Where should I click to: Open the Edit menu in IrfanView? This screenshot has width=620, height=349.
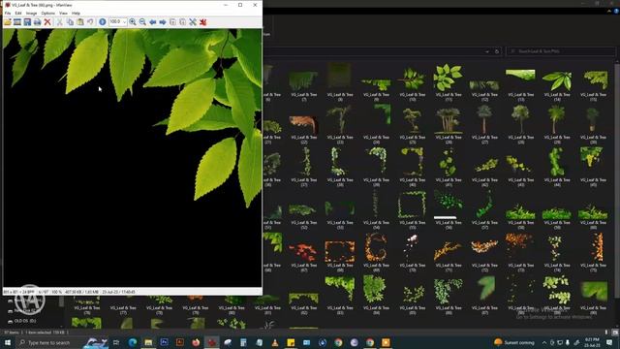point(18,13)
